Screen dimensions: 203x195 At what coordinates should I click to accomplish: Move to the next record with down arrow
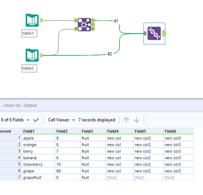pyautogui.click(x=137, y=120)
